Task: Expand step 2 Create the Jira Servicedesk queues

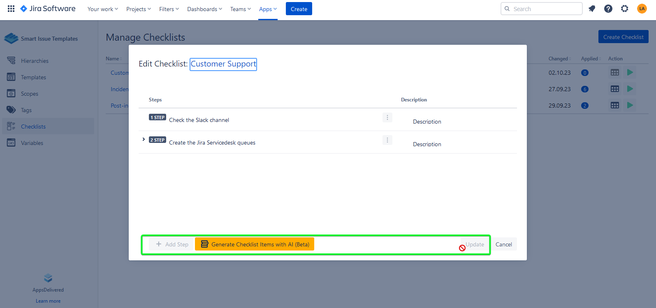Action: tap(144, 140)
